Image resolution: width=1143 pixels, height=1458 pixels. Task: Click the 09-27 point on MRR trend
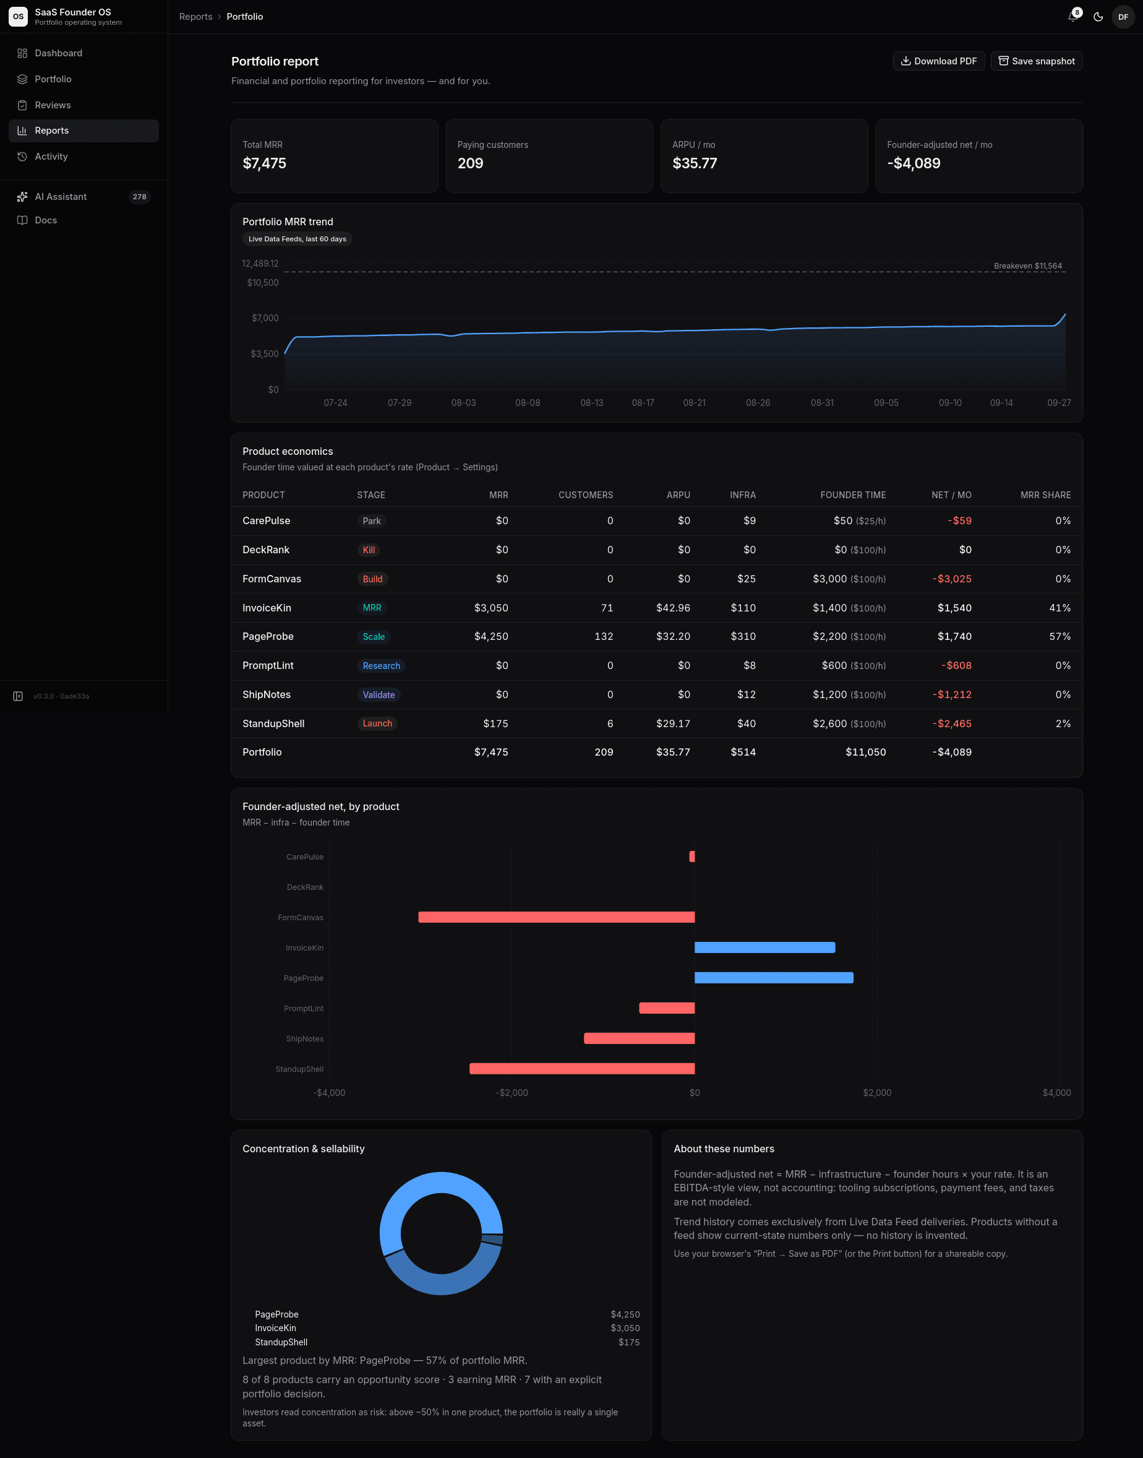(1064, 314)
